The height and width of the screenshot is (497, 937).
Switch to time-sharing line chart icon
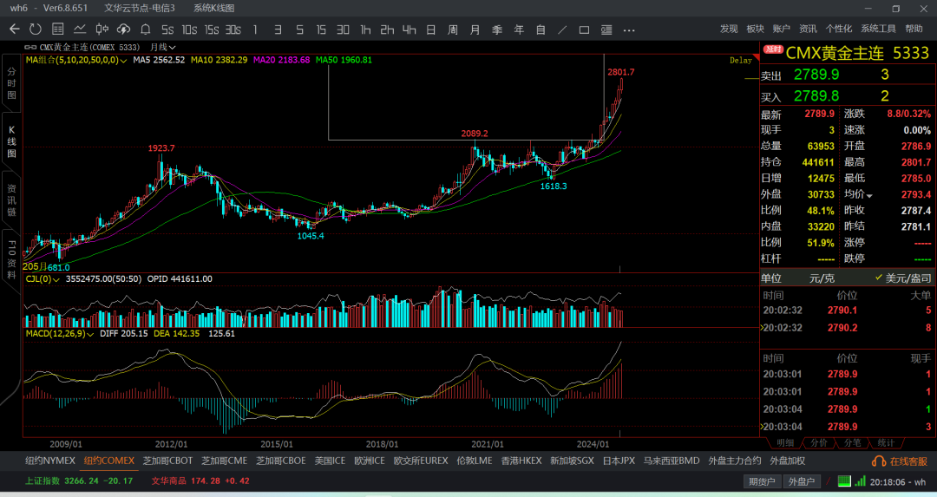pos(80,29)
